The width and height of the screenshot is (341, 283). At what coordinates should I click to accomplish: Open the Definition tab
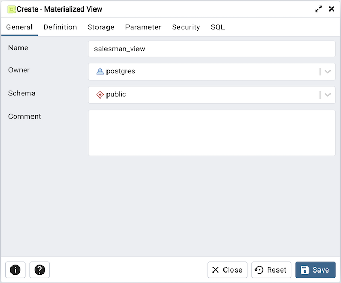(x=60, y=27)
